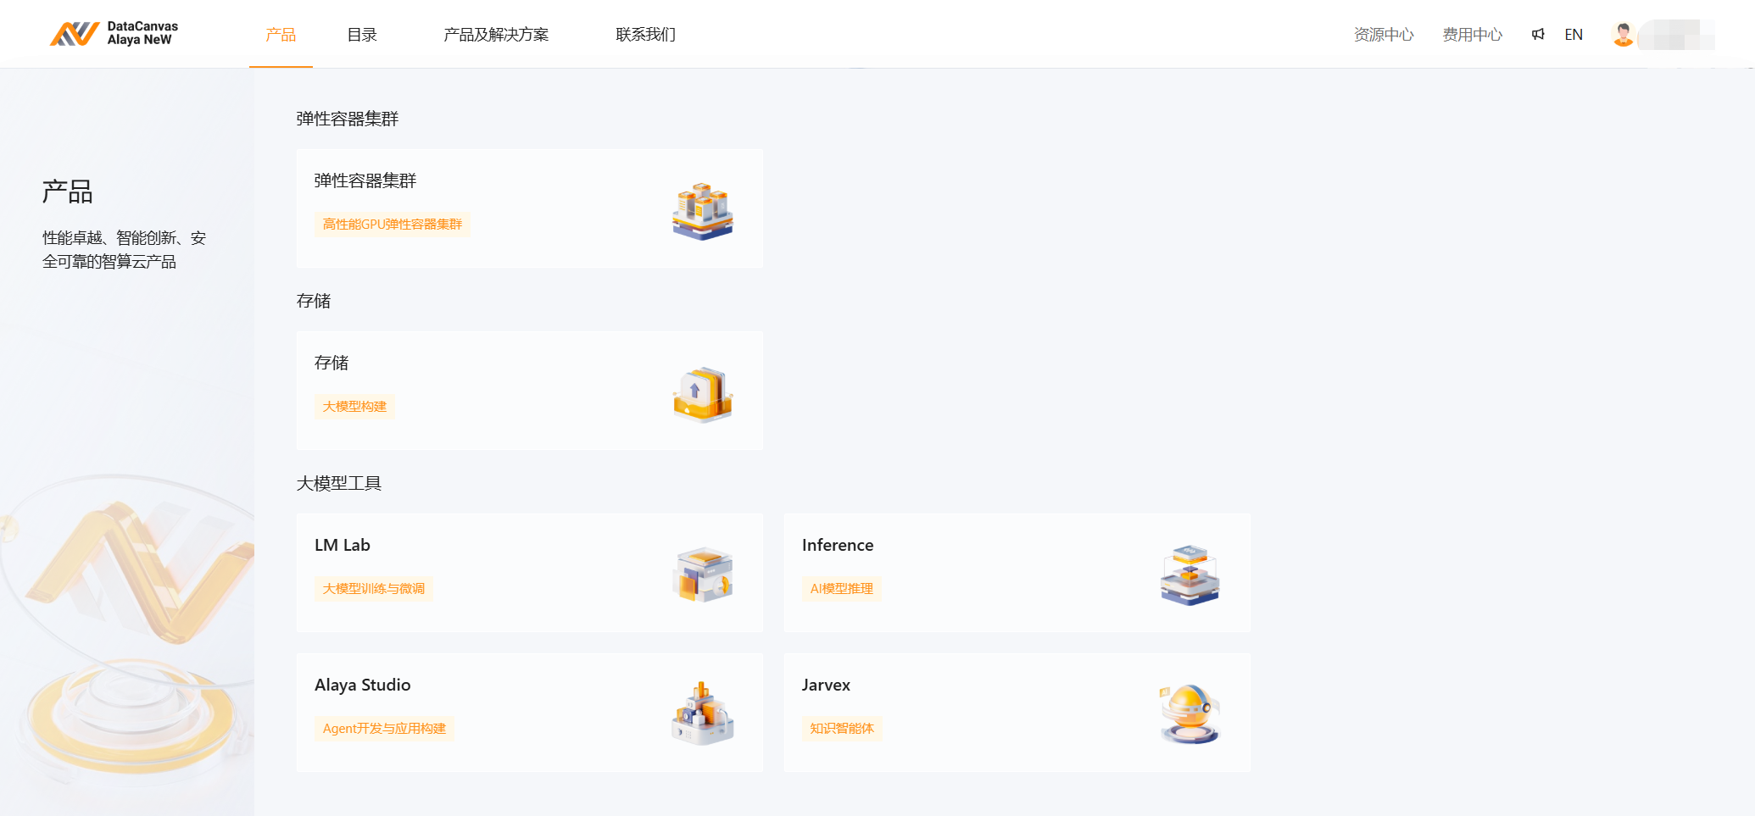The image size is (1755, 816).
Task: Open 费用中心 link
Action: pos(1473,35)
